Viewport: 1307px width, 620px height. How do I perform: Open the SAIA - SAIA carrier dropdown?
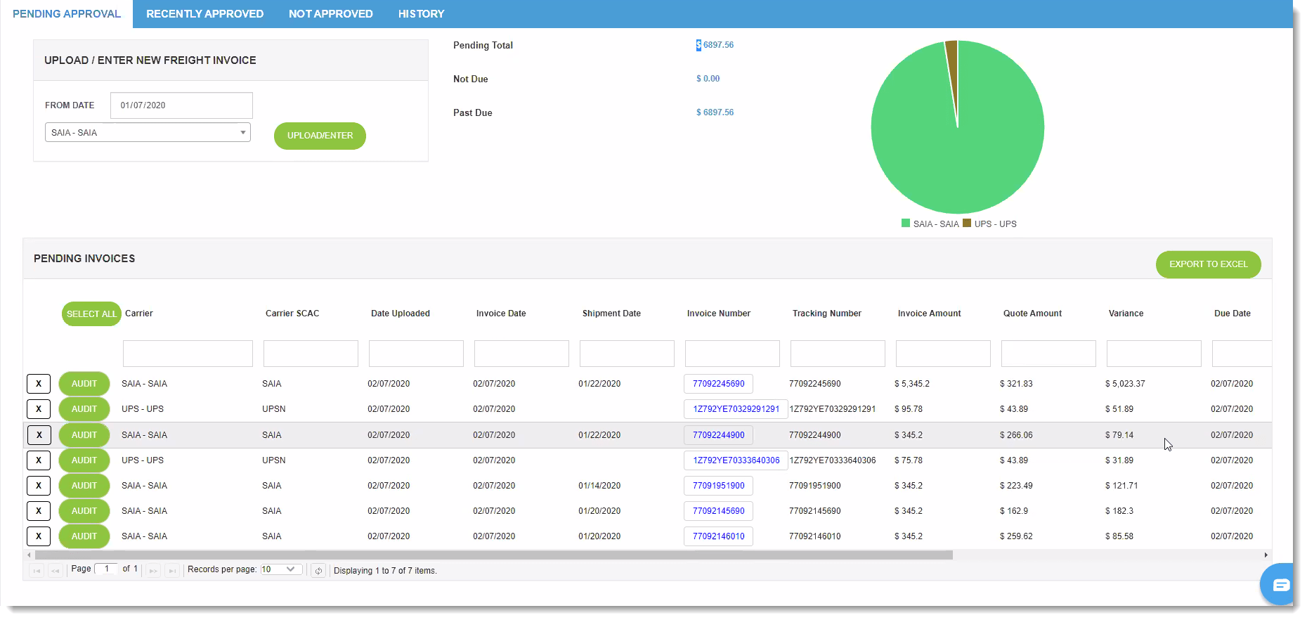click(x=148, y=132)
